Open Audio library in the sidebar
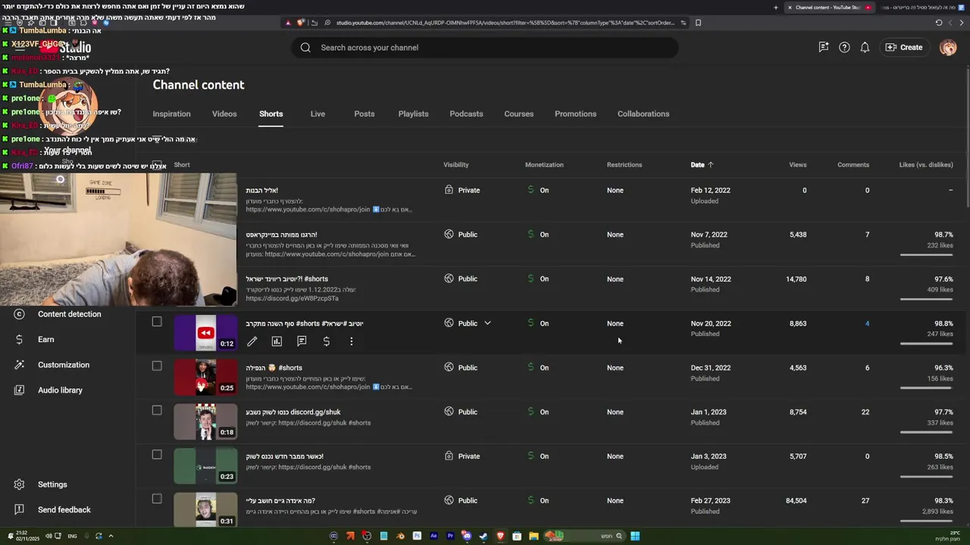The height and width of the screenshot is (545, 970). click(60, 390)
